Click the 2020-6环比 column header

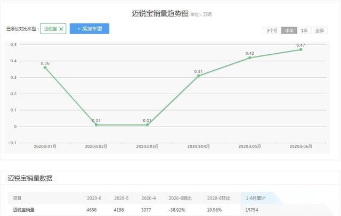218,198
